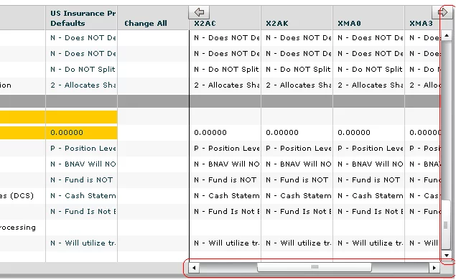Click "2 - Allocates Sha" in X2AK column
Image resolution: width=456 pixels, height=280 pixels.
tap(299, 85)
